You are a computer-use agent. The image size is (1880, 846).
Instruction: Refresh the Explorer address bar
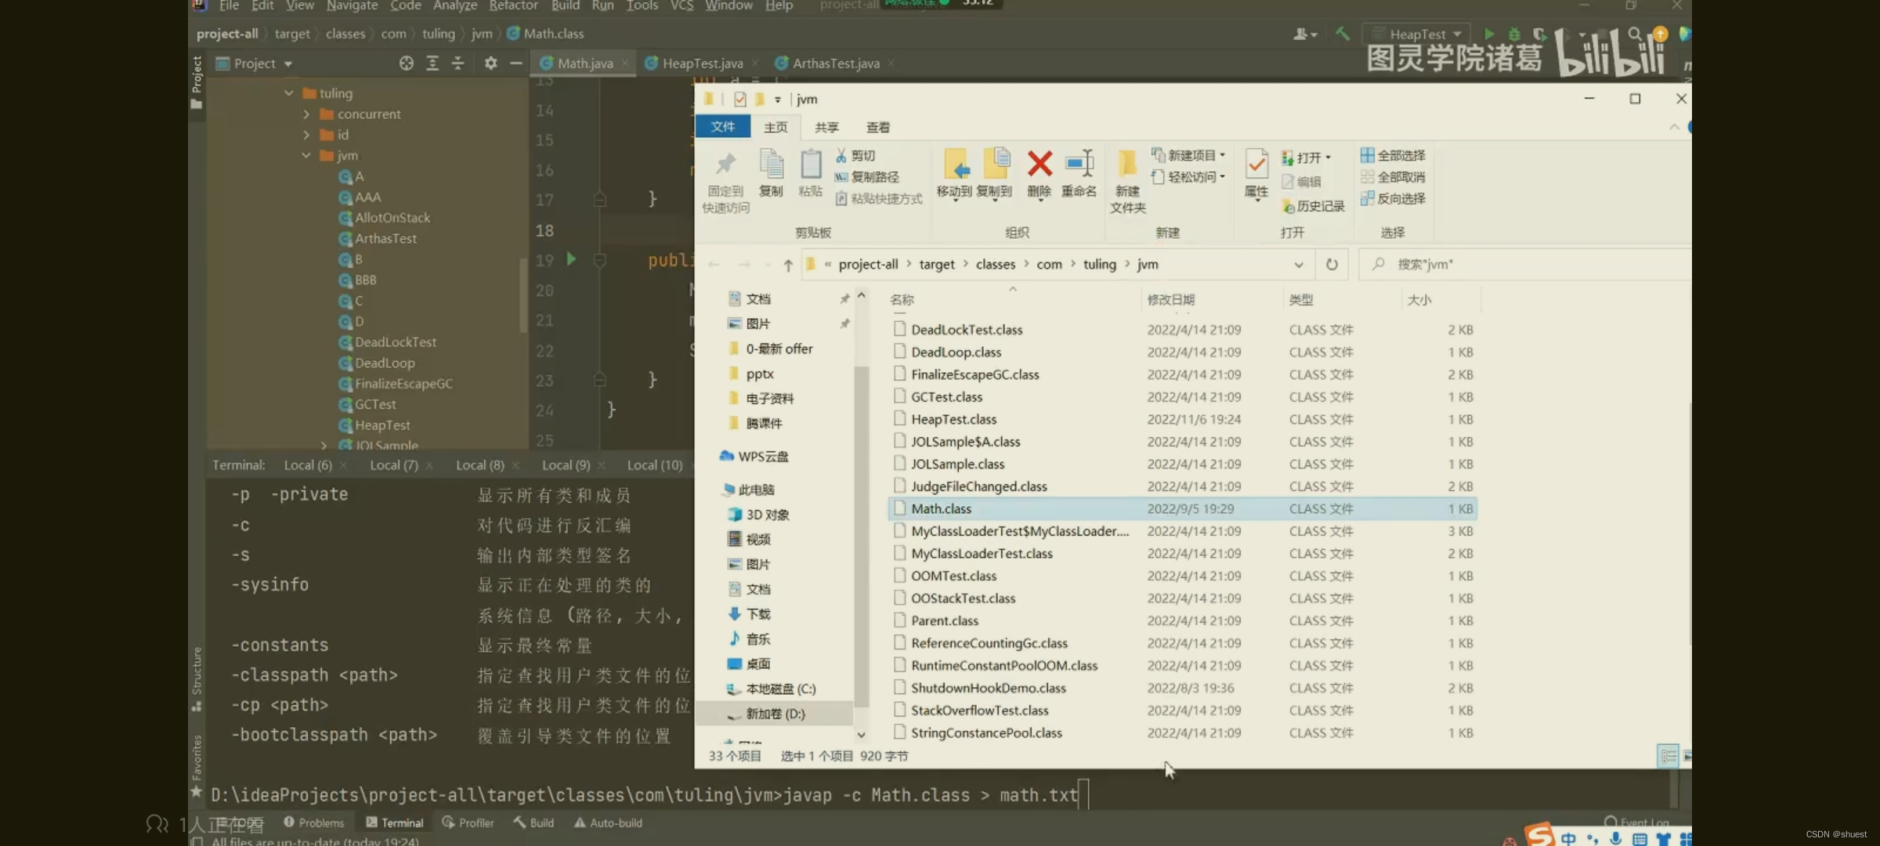tap(1332, 265)
